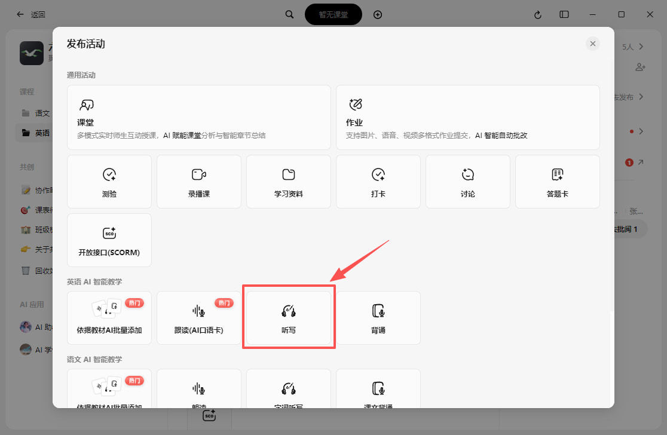This screenshot has width=667, height=435.
Task: Open the 打卡 check-in activity
Action: pos(378,182)
